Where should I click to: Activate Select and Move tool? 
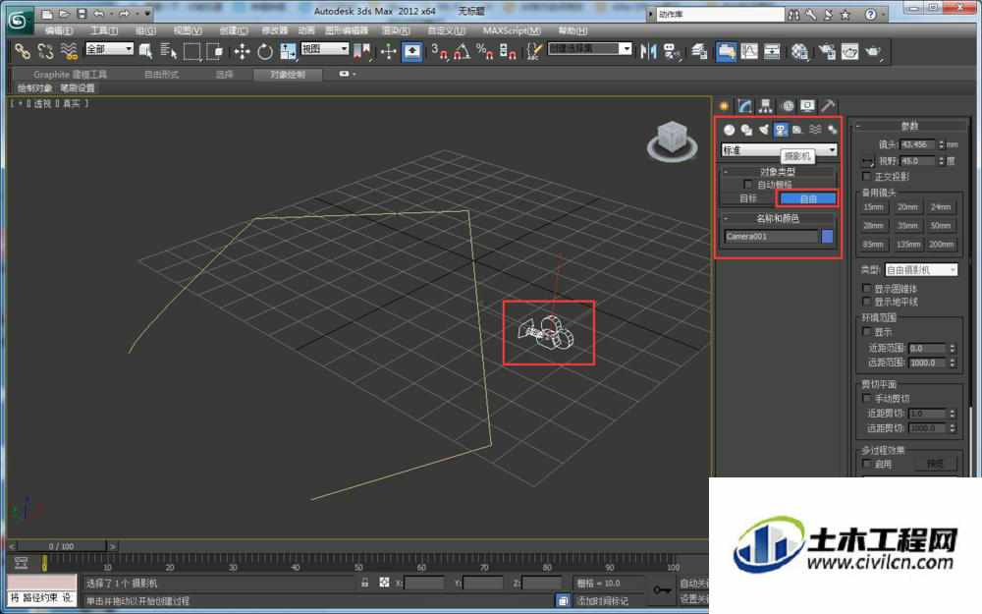242,51
